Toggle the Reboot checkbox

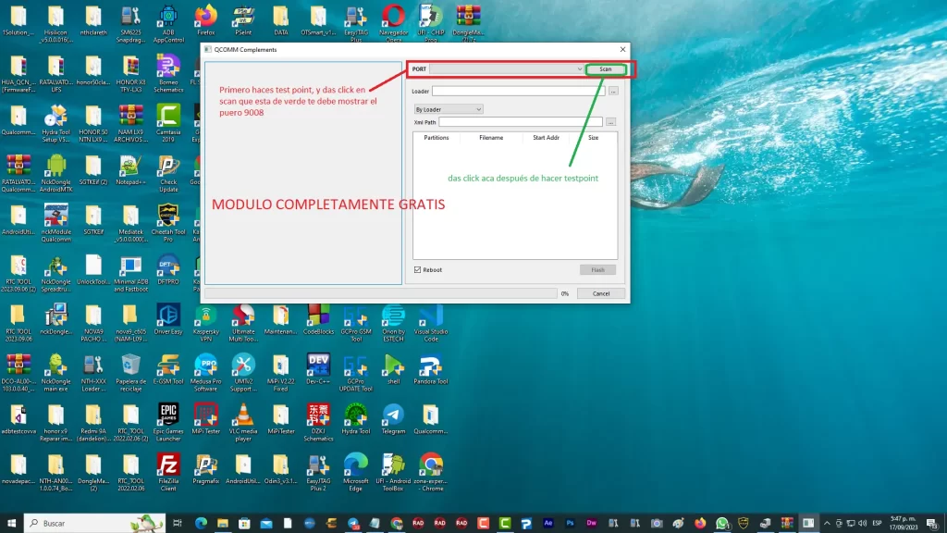tap(419, 270)
